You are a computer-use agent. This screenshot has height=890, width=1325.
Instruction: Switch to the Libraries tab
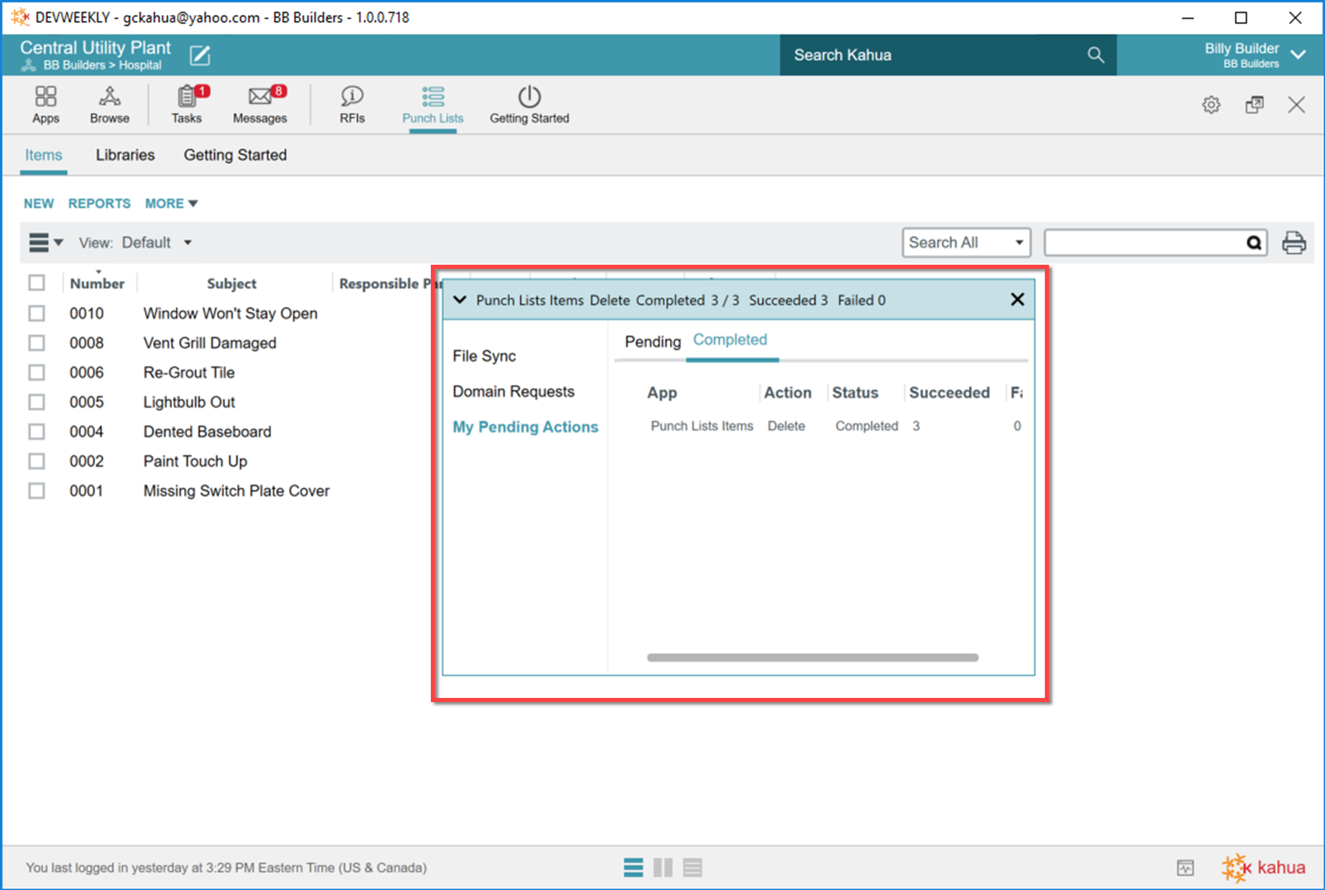coord(125,155)
